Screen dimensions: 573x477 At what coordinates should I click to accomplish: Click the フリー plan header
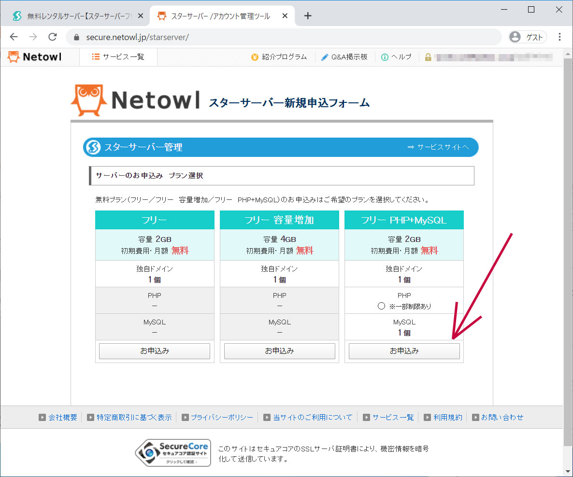155,220
